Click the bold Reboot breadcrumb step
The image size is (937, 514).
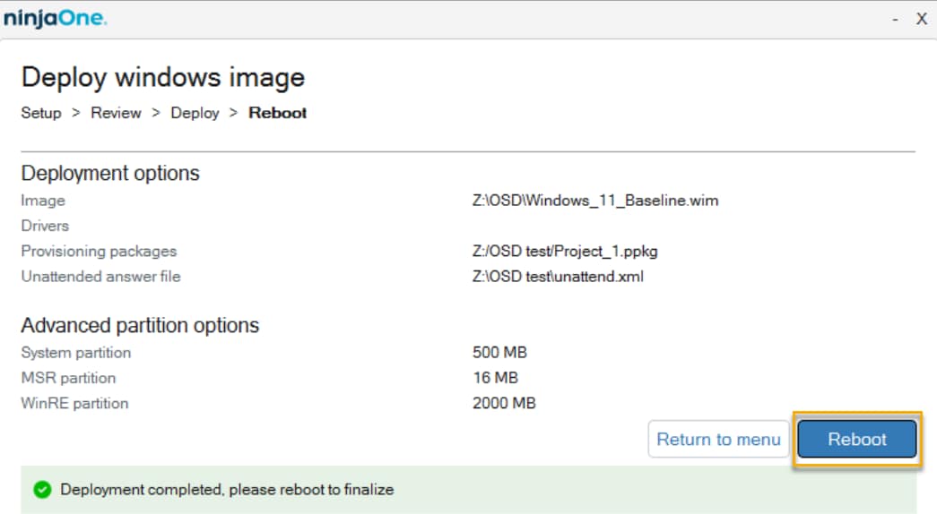278,113
